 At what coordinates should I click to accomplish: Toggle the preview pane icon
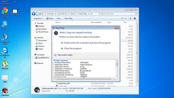[x=130, y=19]
